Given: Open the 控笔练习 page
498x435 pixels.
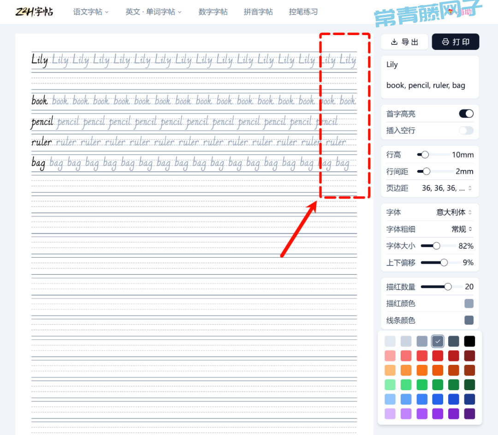Looking at the screenshot, I should coord(303,12).
